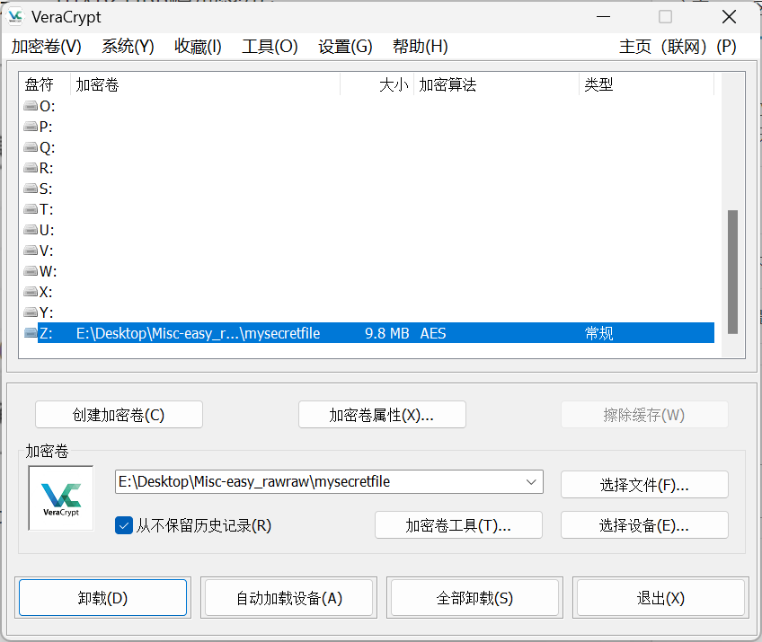Open the 收藏(I) menu
Image resolution: width=762 pixels, height=642 pixels.
point(198,47)
